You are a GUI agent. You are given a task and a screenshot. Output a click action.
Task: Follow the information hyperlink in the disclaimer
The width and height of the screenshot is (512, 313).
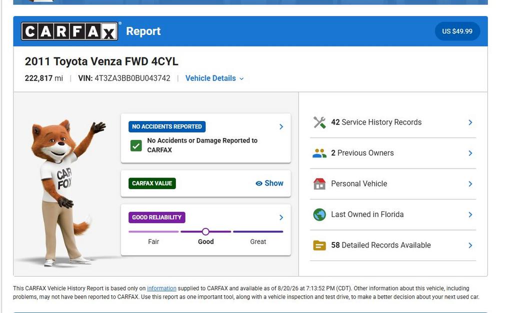coord(161,288)
